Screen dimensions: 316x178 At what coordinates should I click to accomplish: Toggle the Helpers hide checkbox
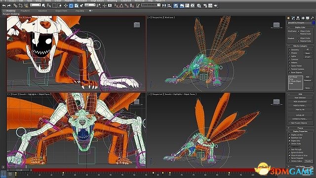(x=289, y=63)
